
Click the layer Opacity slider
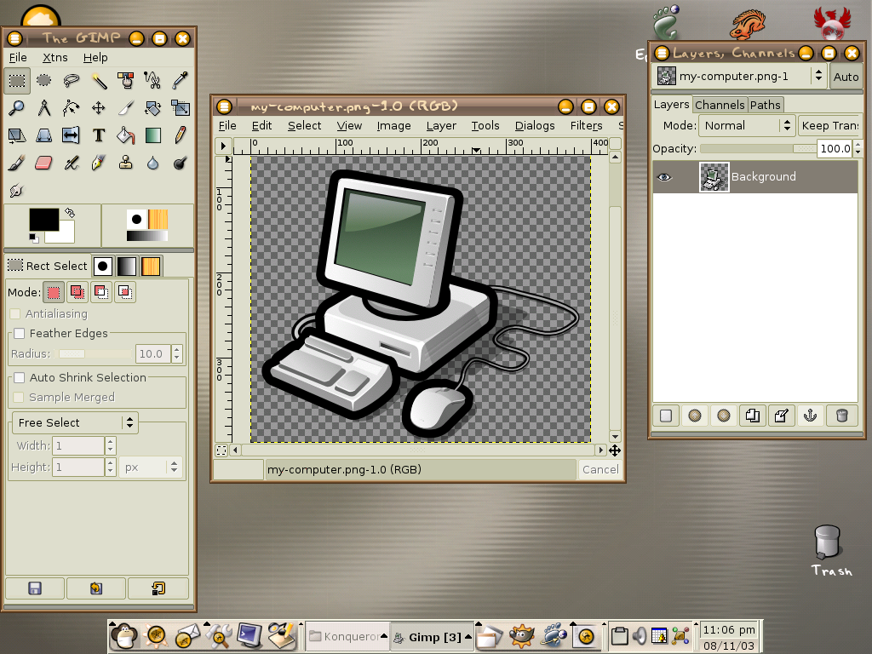758,148
